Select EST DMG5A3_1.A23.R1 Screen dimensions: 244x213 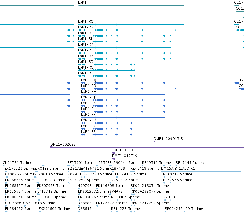pos(178,169)
